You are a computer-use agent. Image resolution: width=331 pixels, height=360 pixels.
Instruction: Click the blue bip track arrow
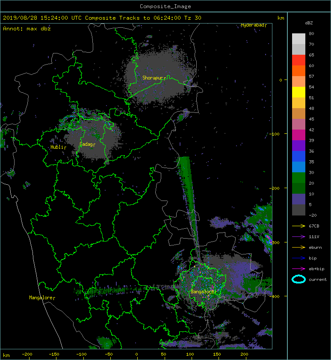298,258
